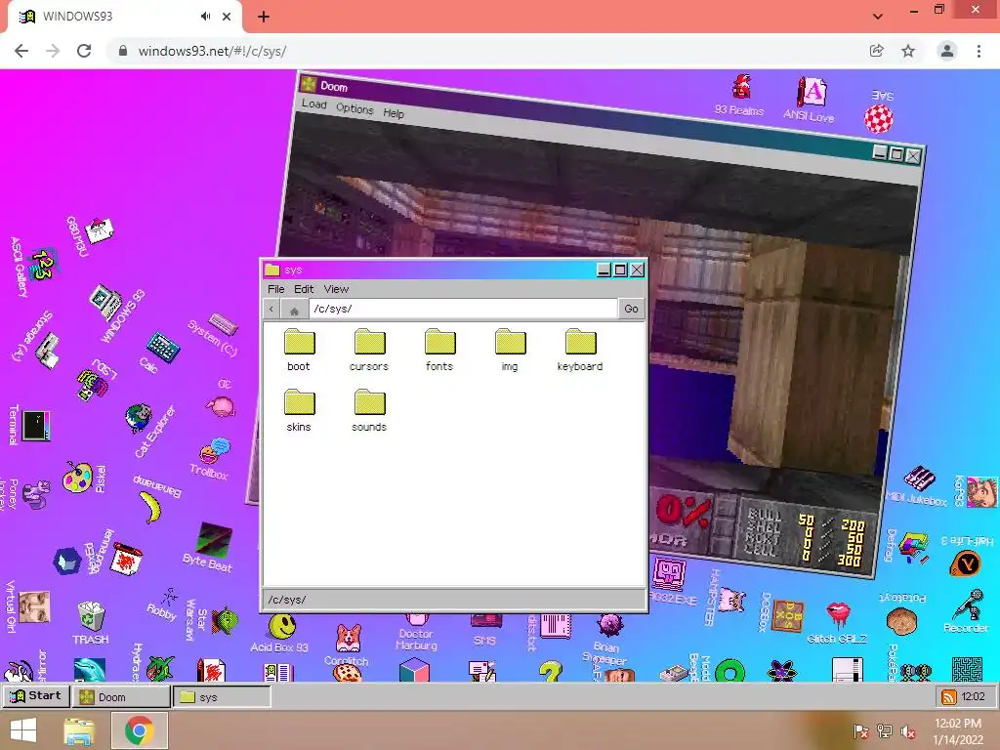Viewport: 1000px width, 750px height.
Task: Click the back arrow in sys window
Action: click(271, 309)
